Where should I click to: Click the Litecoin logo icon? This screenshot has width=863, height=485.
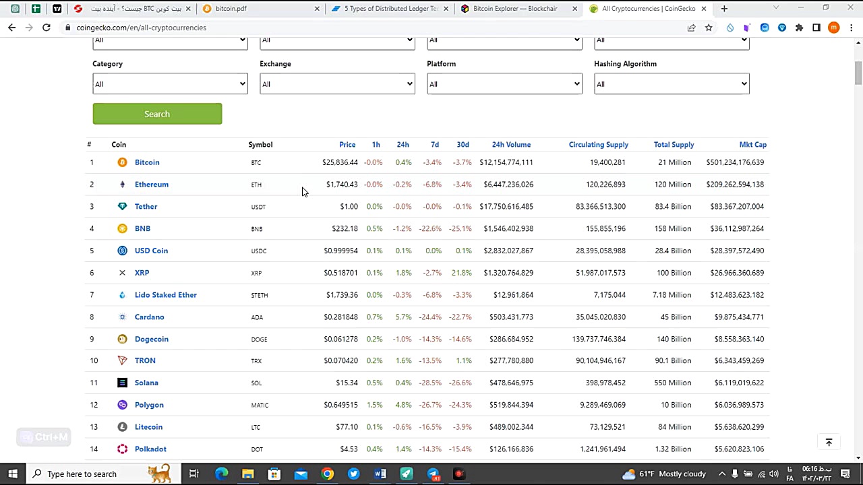coord(122,427)
